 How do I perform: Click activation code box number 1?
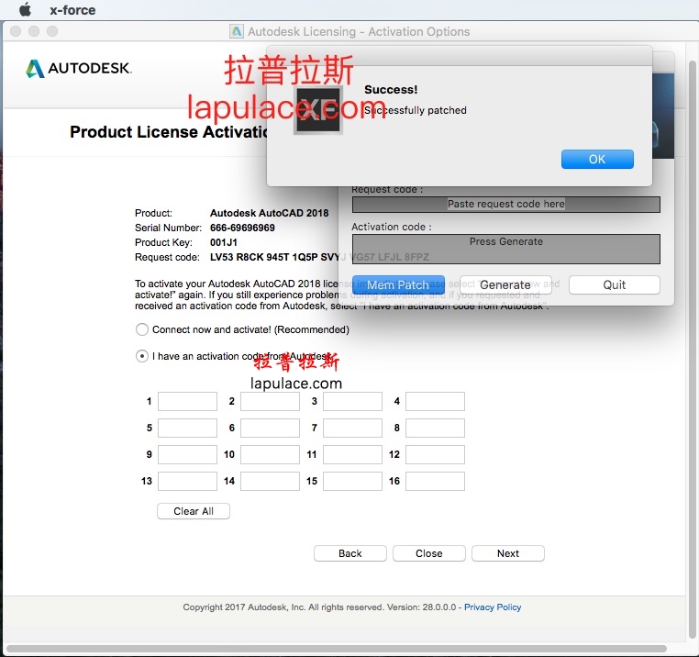tap(187, 402)
